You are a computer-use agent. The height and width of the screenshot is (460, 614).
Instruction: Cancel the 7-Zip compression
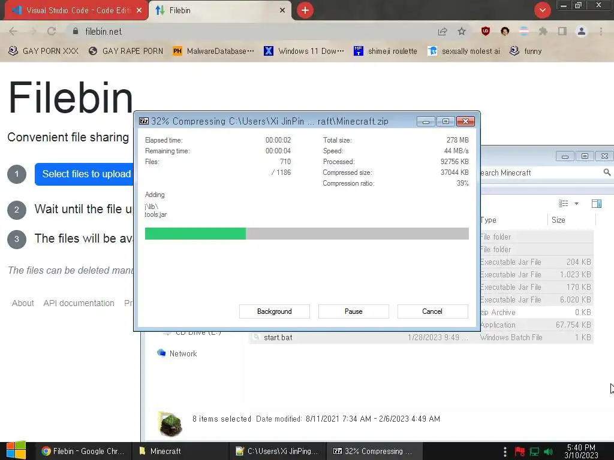point(432,311)
